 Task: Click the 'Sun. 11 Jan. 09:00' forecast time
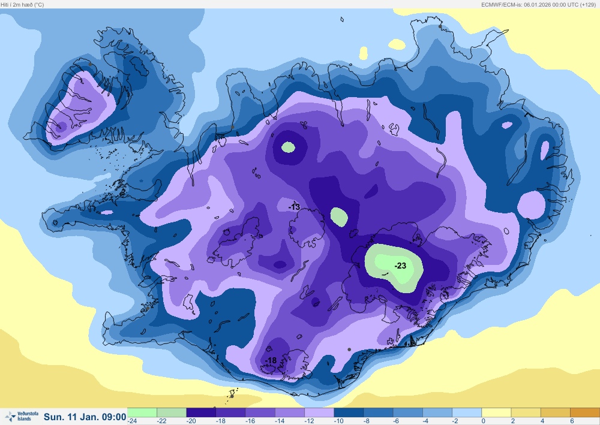85,417
